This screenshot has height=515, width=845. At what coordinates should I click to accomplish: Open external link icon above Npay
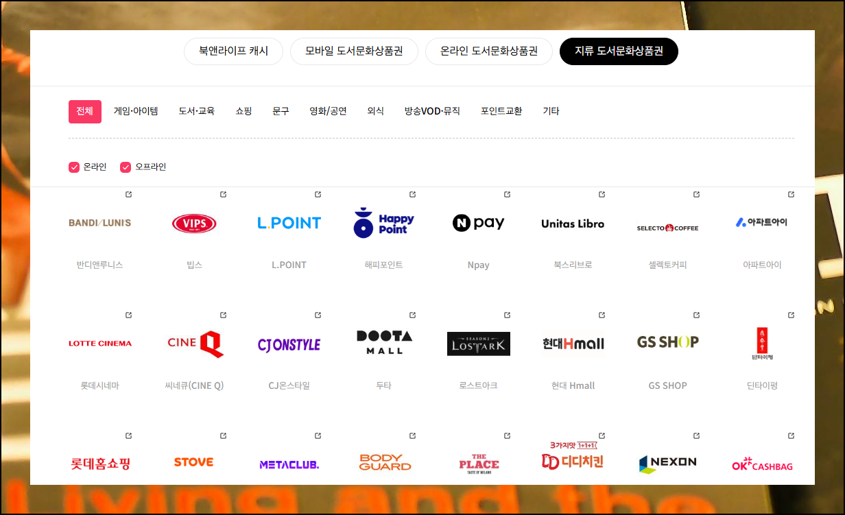click(507, 195)
